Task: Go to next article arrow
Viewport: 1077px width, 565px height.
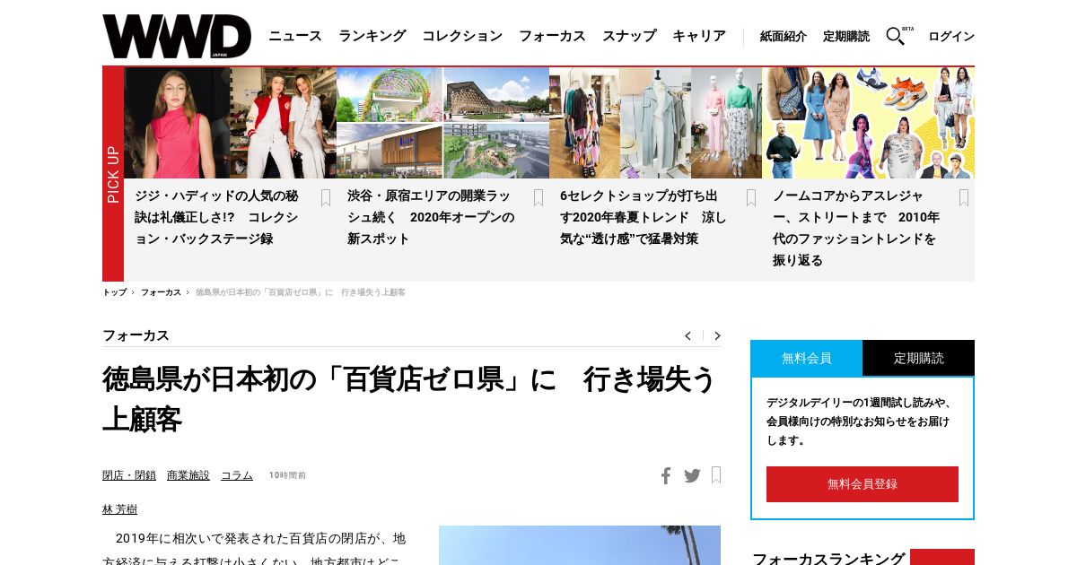Action: click(717, 335)
